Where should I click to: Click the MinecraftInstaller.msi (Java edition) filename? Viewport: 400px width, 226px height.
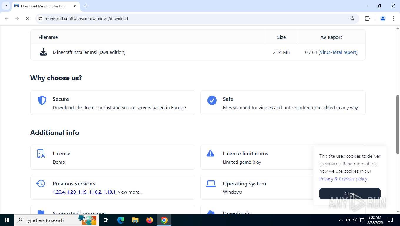89,52
